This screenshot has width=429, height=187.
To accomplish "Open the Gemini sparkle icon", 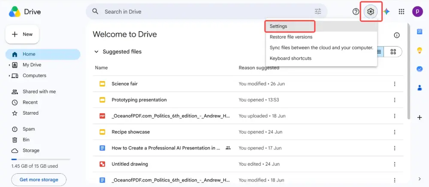I will point(387,12).
